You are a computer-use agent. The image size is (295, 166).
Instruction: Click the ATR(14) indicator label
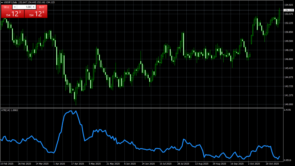coord(10,110)
